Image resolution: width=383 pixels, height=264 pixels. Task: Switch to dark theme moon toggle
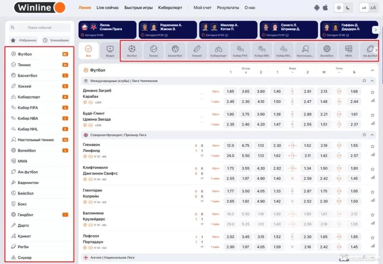(348, 8)
